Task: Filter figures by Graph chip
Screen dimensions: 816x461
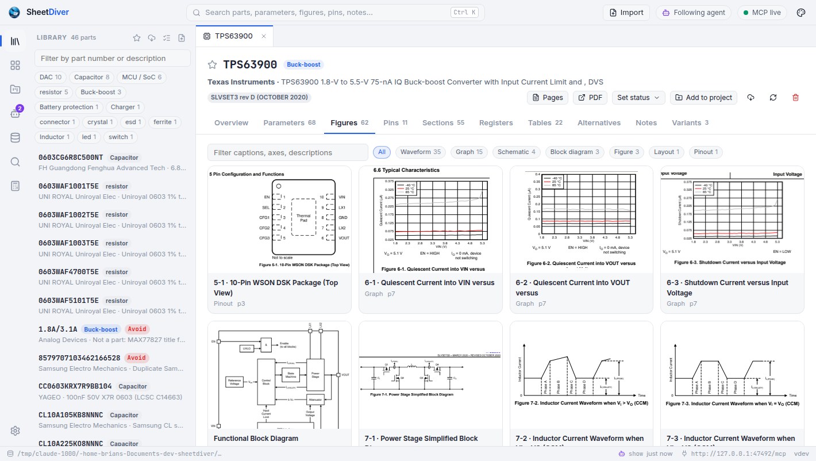Action: [469, 152]
